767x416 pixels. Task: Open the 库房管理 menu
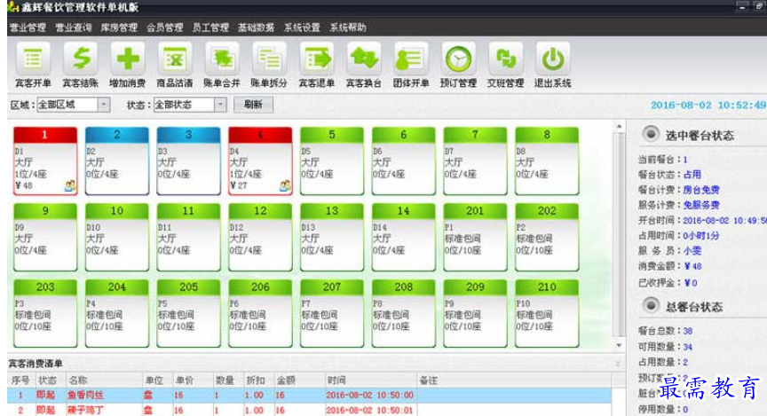[x=119, y=27]
